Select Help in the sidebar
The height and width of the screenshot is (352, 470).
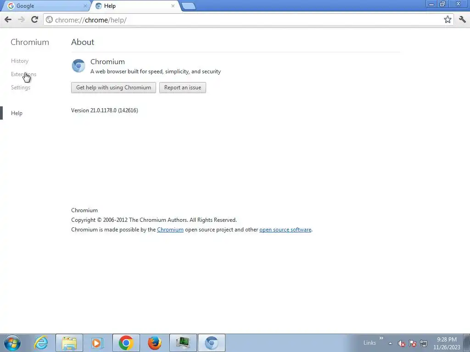(x=17, y=113)
